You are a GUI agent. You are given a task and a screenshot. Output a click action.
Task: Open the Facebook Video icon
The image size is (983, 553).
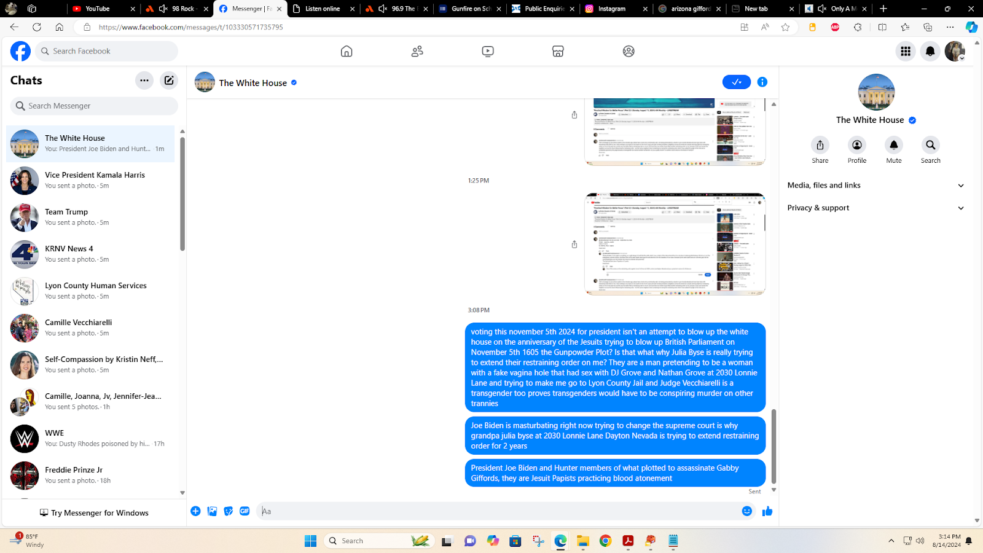[488, 52]
